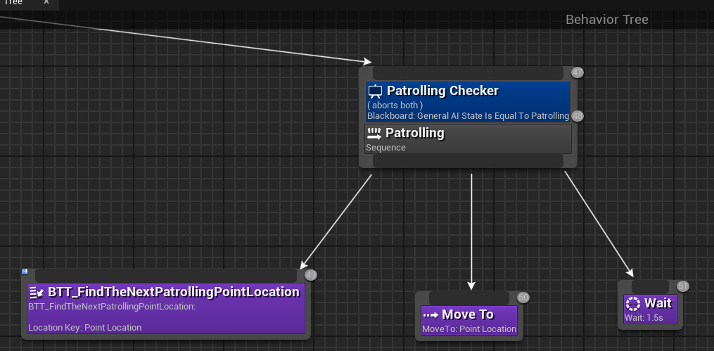Click execution index badge 51

click(682, 286)
